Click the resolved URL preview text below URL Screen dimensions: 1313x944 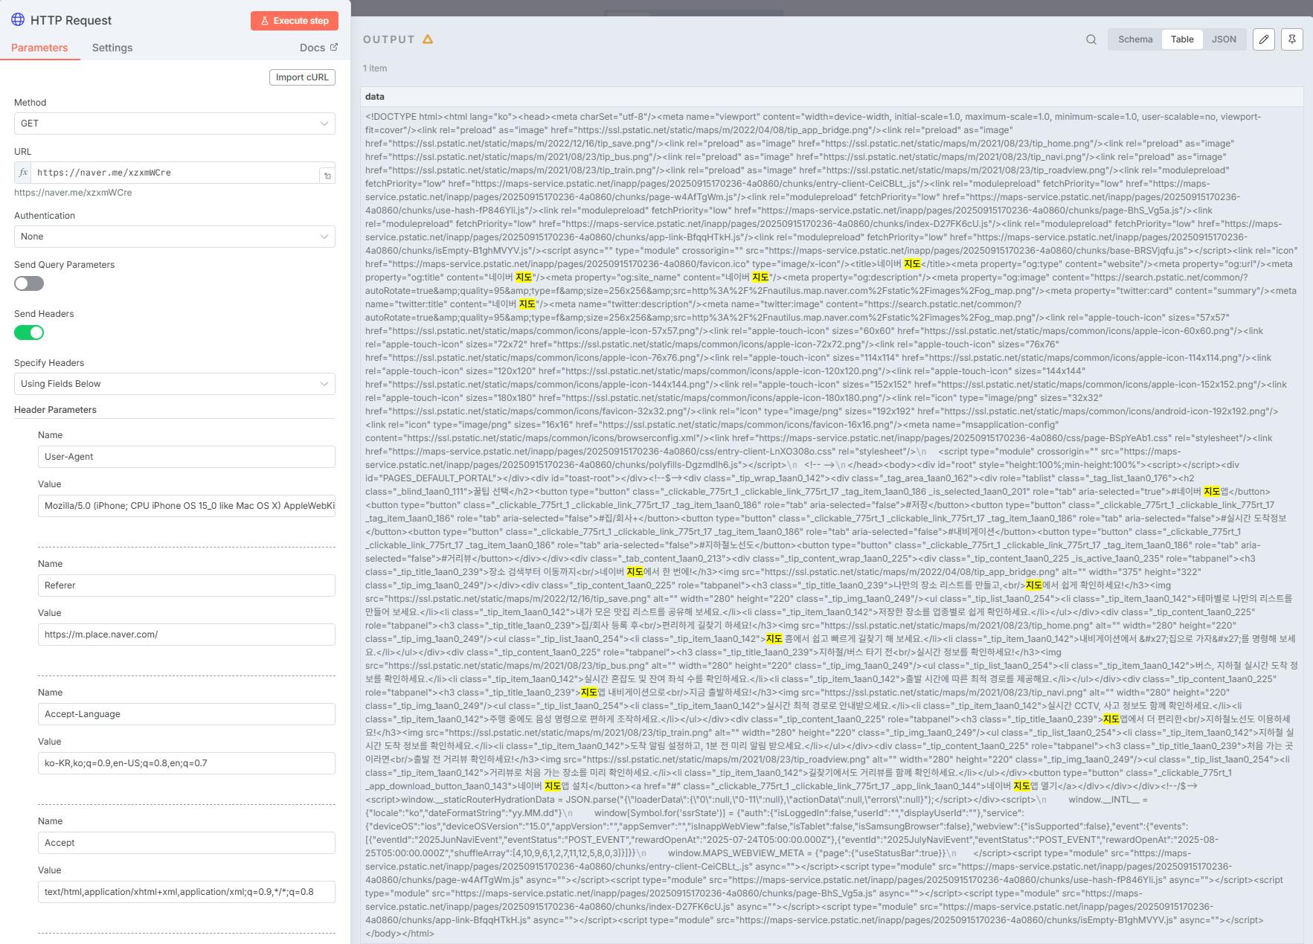pos(73,193)
